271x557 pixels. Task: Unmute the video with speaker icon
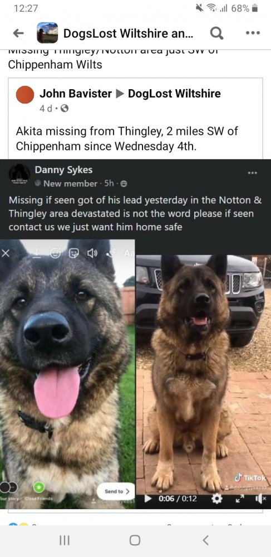pos(260,499)
